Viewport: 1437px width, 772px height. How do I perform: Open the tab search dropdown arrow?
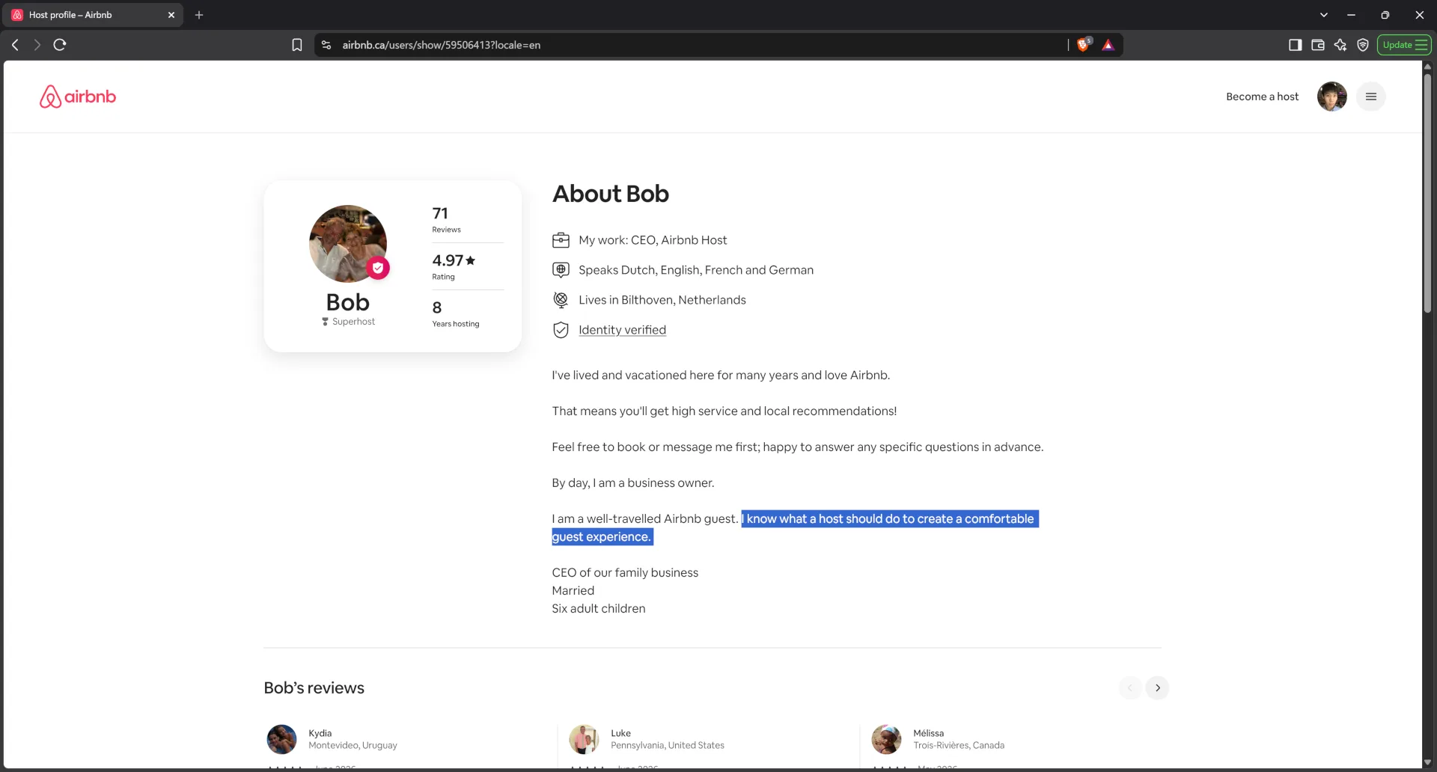coord(1324,15)
